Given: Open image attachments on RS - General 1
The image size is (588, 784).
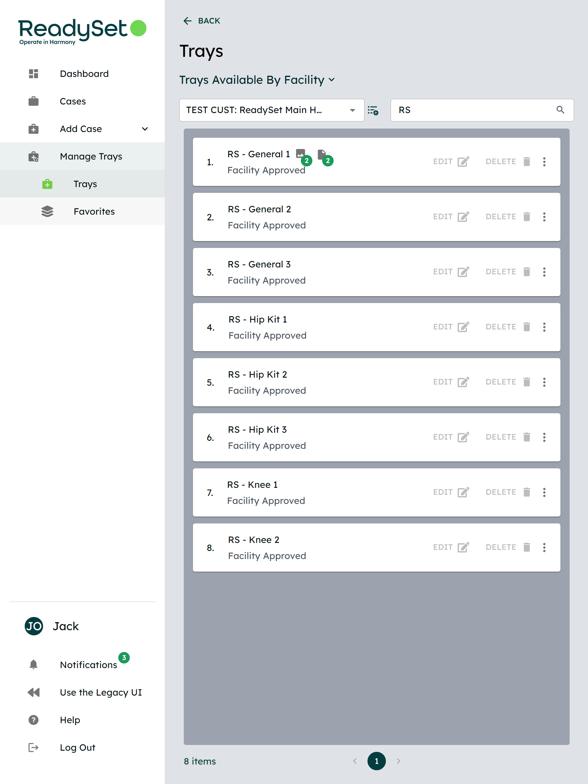Looking at the screenshot, I should pos(301,154).
